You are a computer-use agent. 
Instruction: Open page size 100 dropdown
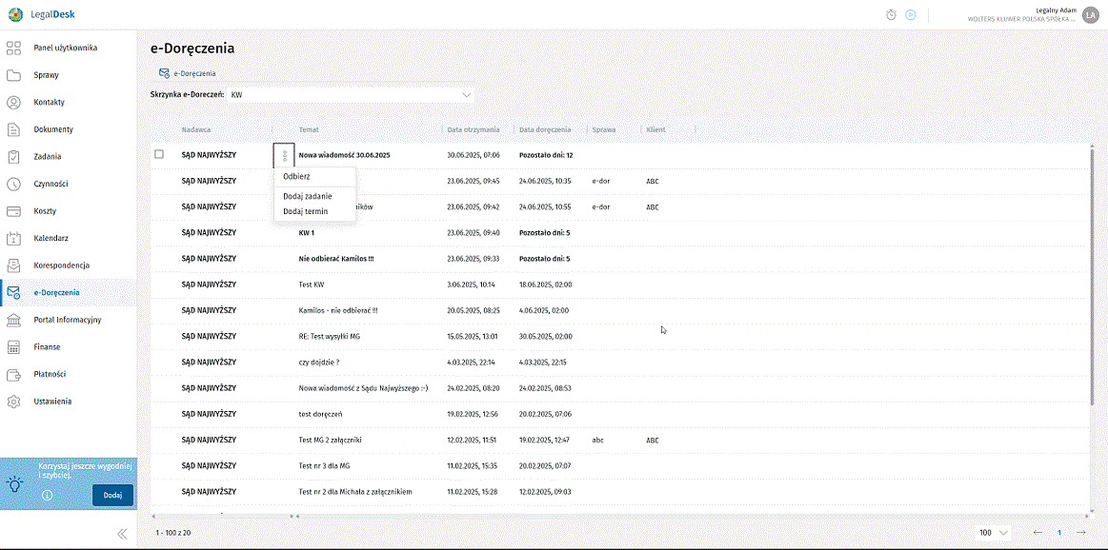993,532
